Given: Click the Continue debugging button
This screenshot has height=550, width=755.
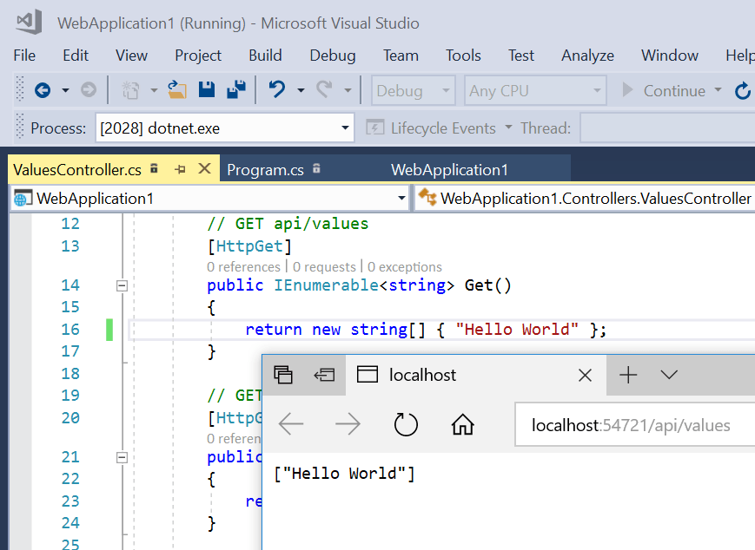Looking at the screenshot, I should pyautogui.click(x=664, y=90).
